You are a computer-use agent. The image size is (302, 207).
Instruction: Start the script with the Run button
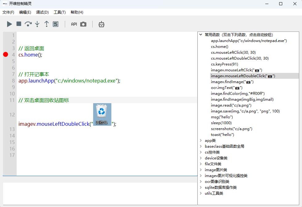click(x=9, y=24)
